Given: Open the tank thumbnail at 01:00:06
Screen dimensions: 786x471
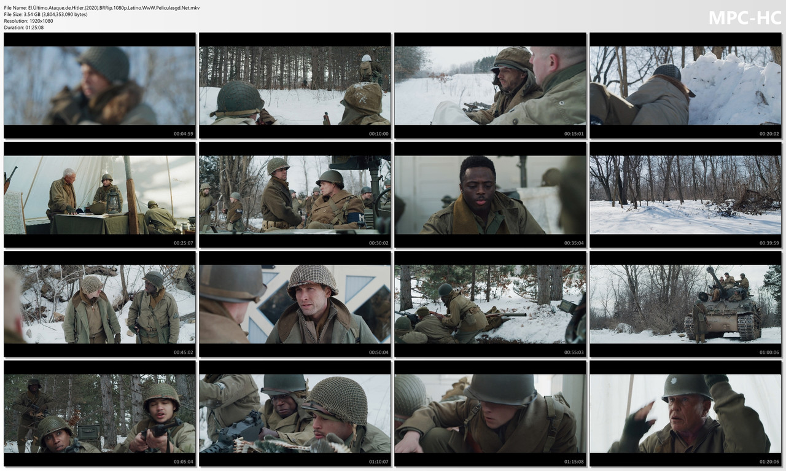Looking at the screenshot, I should coord(685,304).
